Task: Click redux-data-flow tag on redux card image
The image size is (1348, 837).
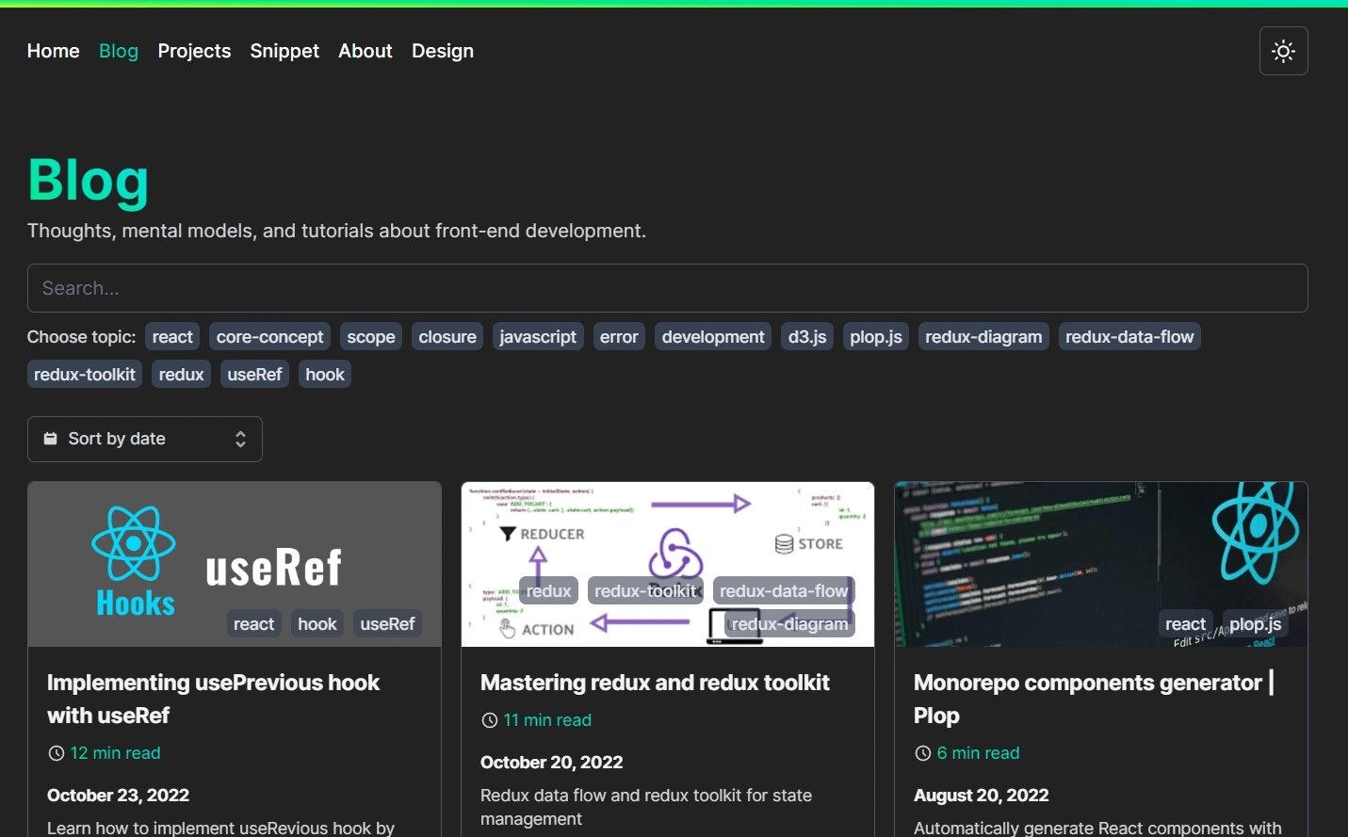Action: pos(784,591)
